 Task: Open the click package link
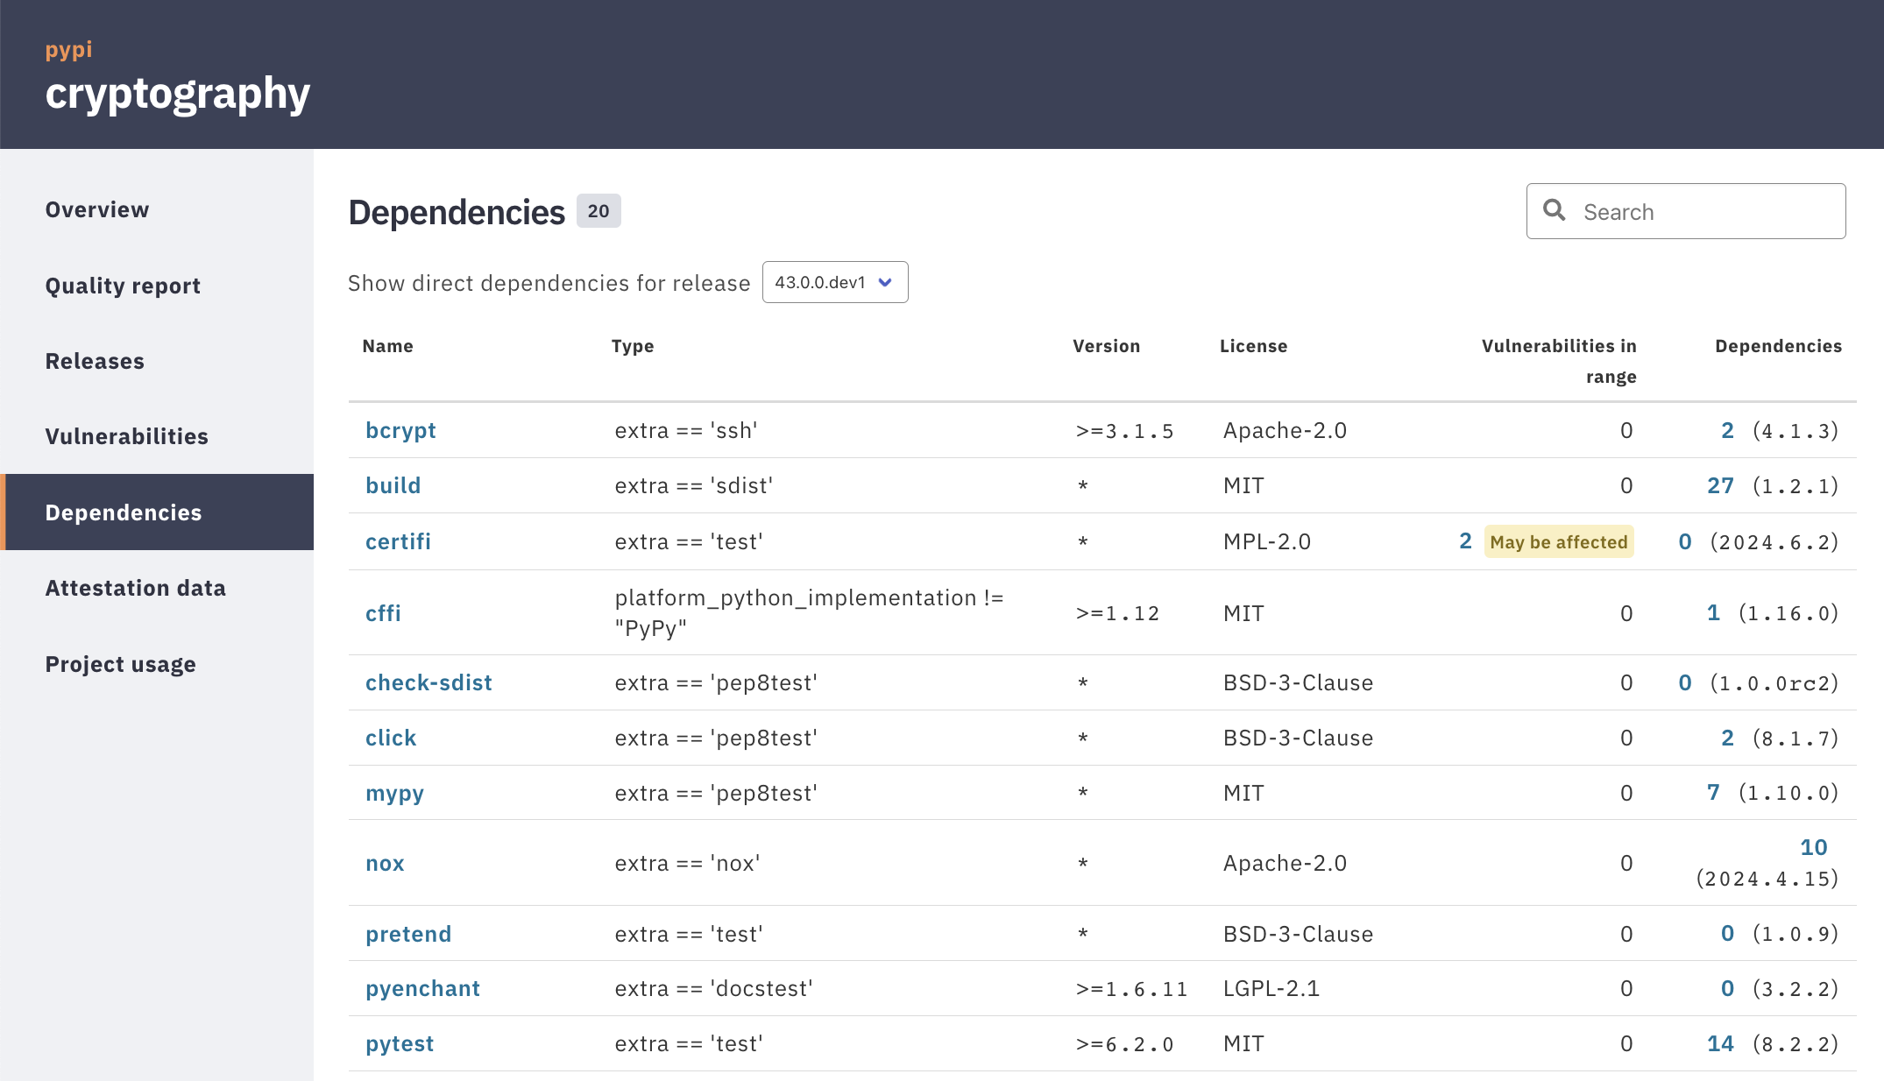(x=391, y=738)
